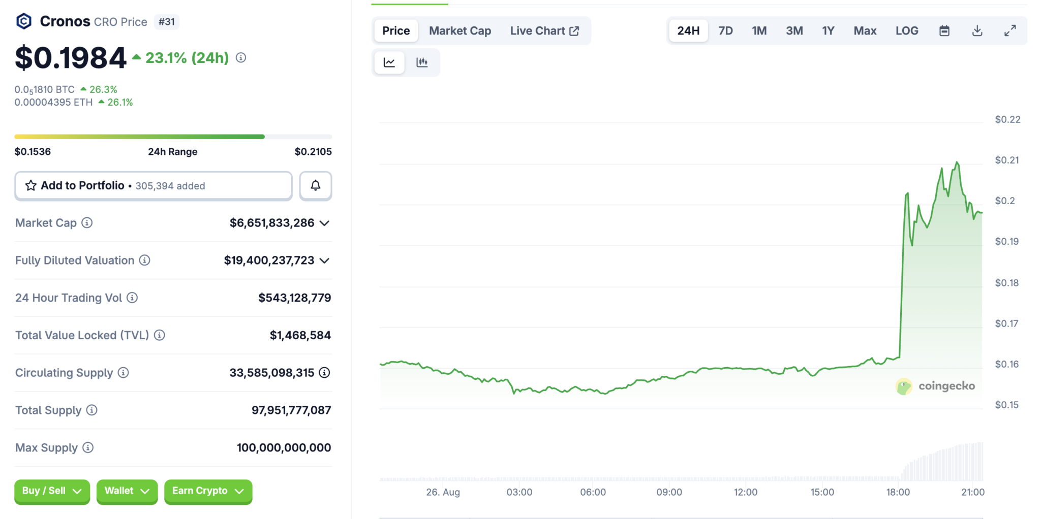
Task: Show Total Value Locked info icon
Action: point(160,335)
